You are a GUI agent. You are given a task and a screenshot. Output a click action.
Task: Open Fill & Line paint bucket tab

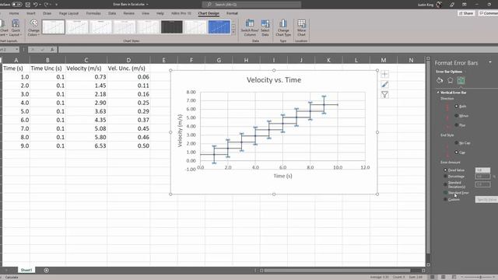tap(440, 80)
